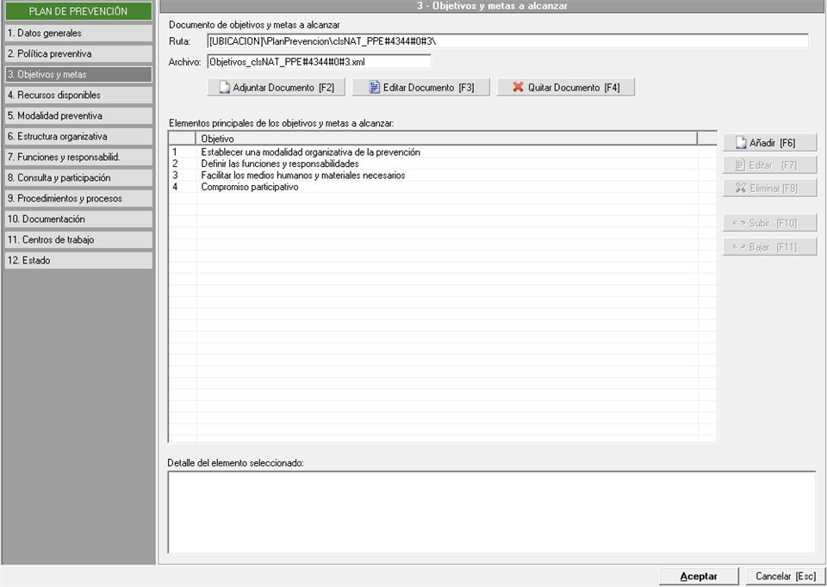Click the Objetivo column header
This screenshot has height=587, width=827.
click(x=447, y=139)
